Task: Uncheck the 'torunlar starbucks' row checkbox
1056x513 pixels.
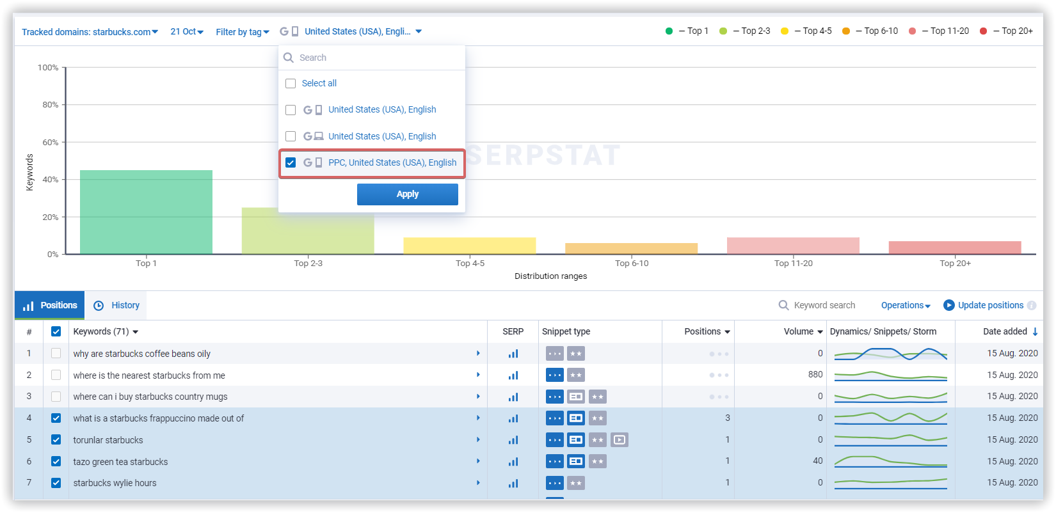Action: (x=56, y=439)
